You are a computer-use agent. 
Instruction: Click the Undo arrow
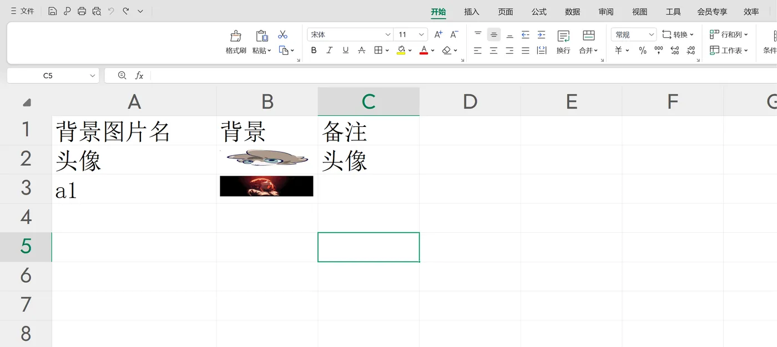pyautogui.click(x=111, y=11)
